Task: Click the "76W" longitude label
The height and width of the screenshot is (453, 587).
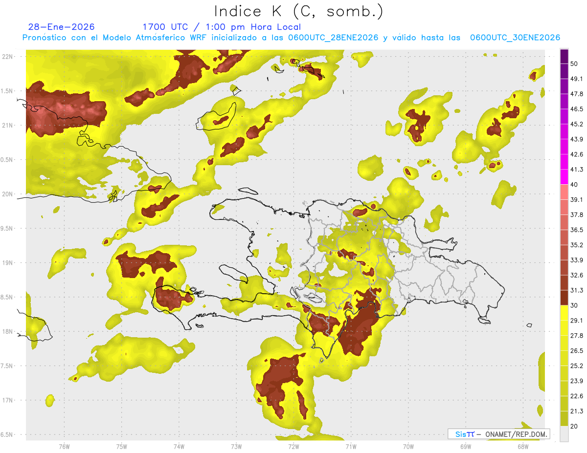Action: pyautogui.click(x=64, y=446)
